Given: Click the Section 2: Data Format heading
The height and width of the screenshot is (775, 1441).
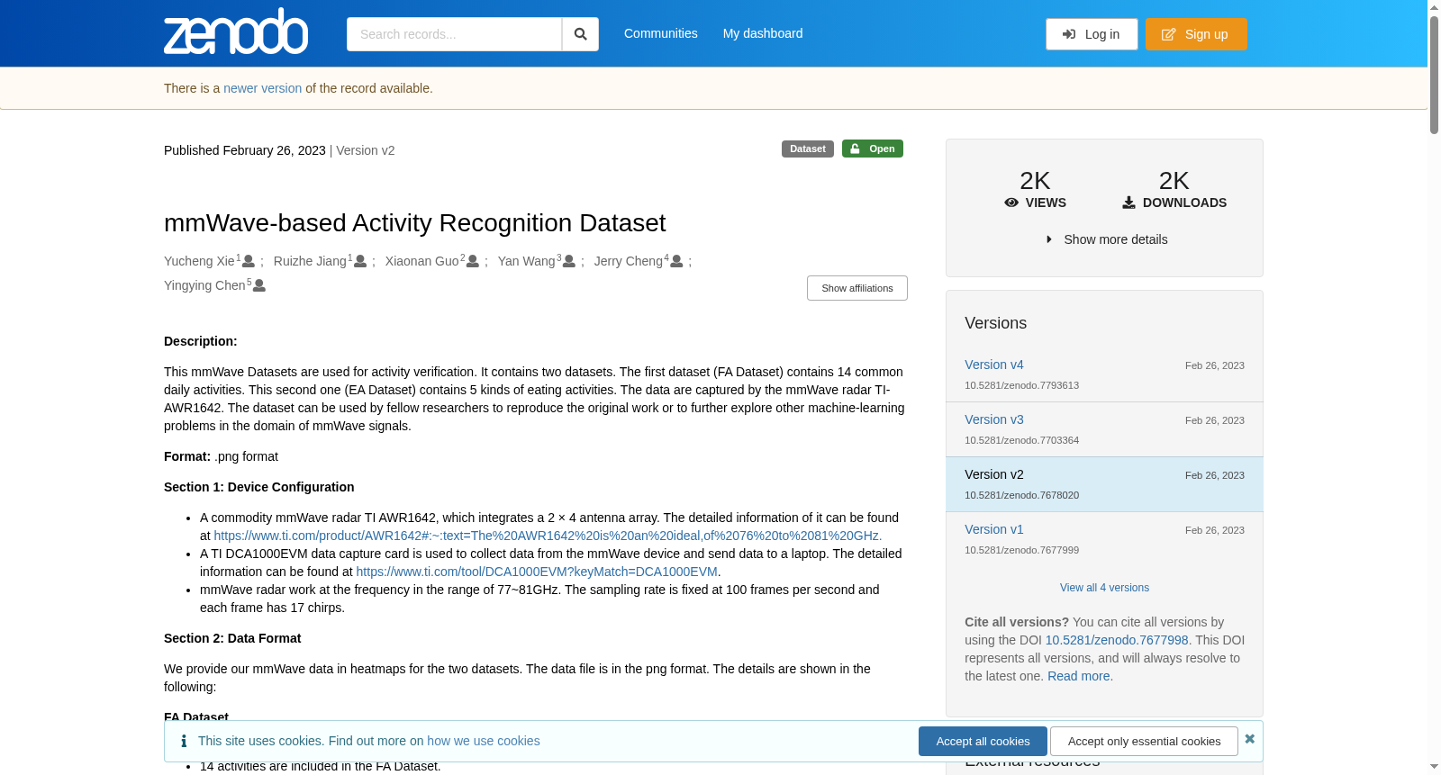Looking at the screenshot, I should coord(232,638).
